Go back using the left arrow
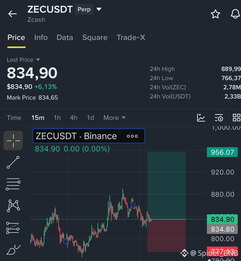Image resolution: width=241 pixels, height=261 pixels. (12, 14)
